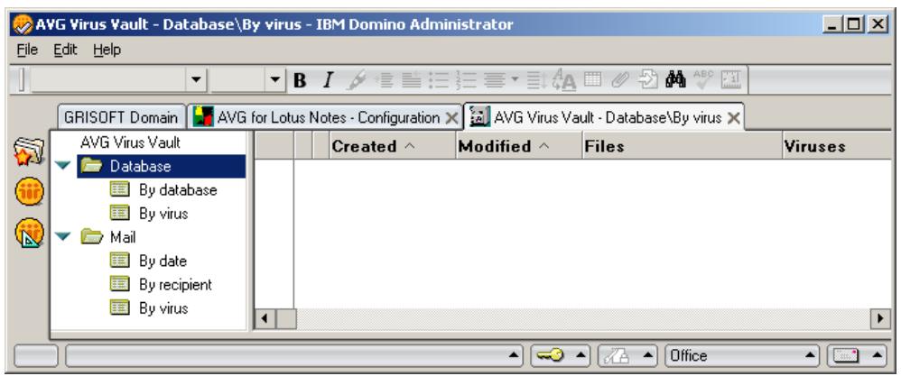This screenshot has height=376, width=901.
Task: Close the AVG Virus Vault tab
Action: pos(733,118)
